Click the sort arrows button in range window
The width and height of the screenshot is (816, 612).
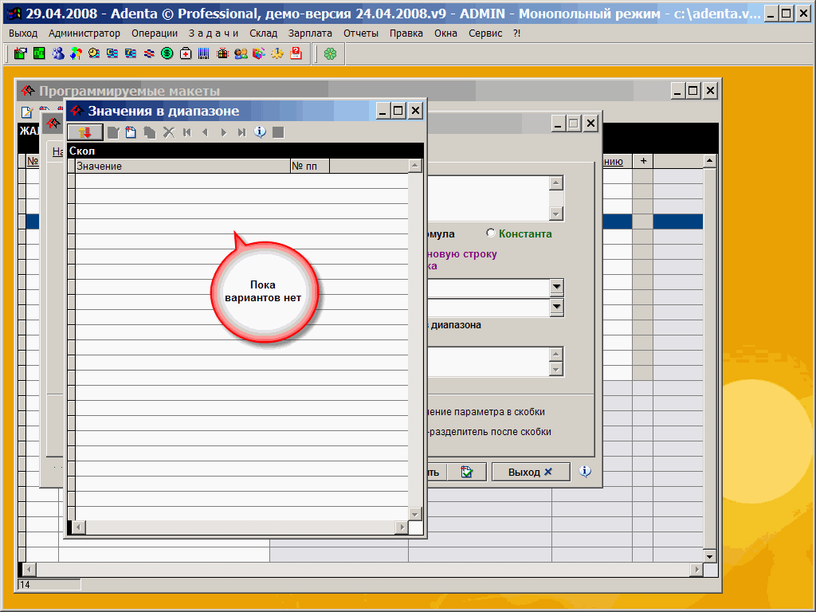pos(85,132)
